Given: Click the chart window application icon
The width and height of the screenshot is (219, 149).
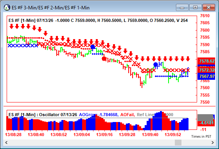Looking at the screenshot, I should click(7, 7).
